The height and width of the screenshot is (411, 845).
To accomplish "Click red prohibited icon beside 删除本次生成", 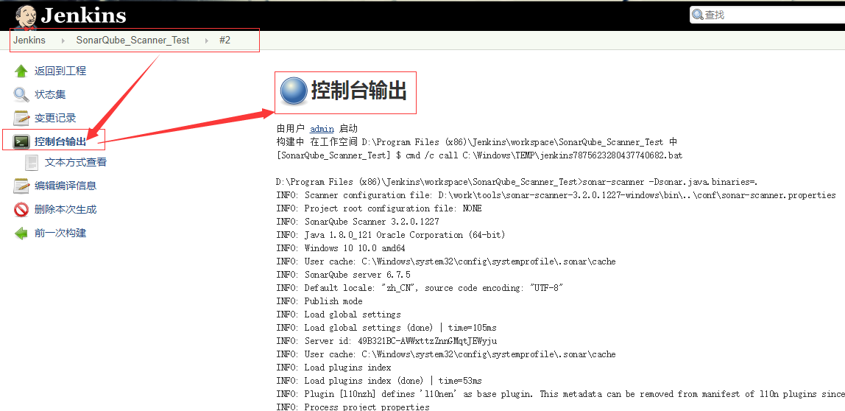I will pos(21,209).
